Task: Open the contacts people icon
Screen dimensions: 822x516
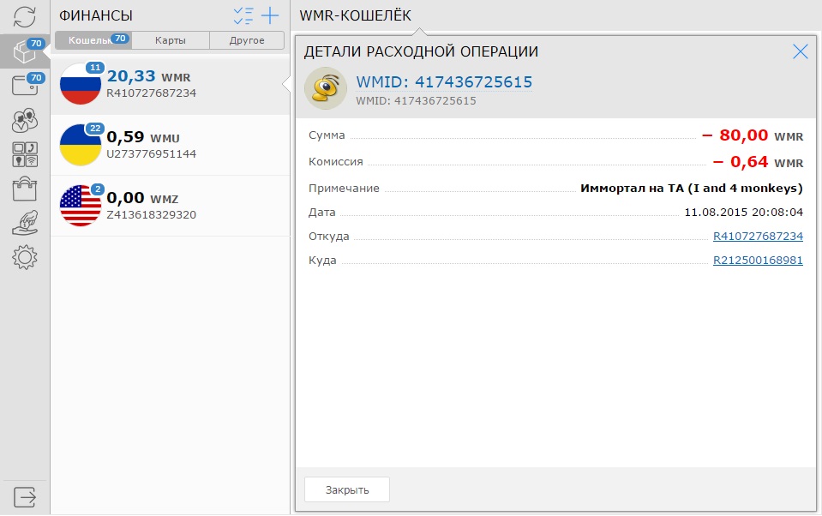Action: [25, 119]
